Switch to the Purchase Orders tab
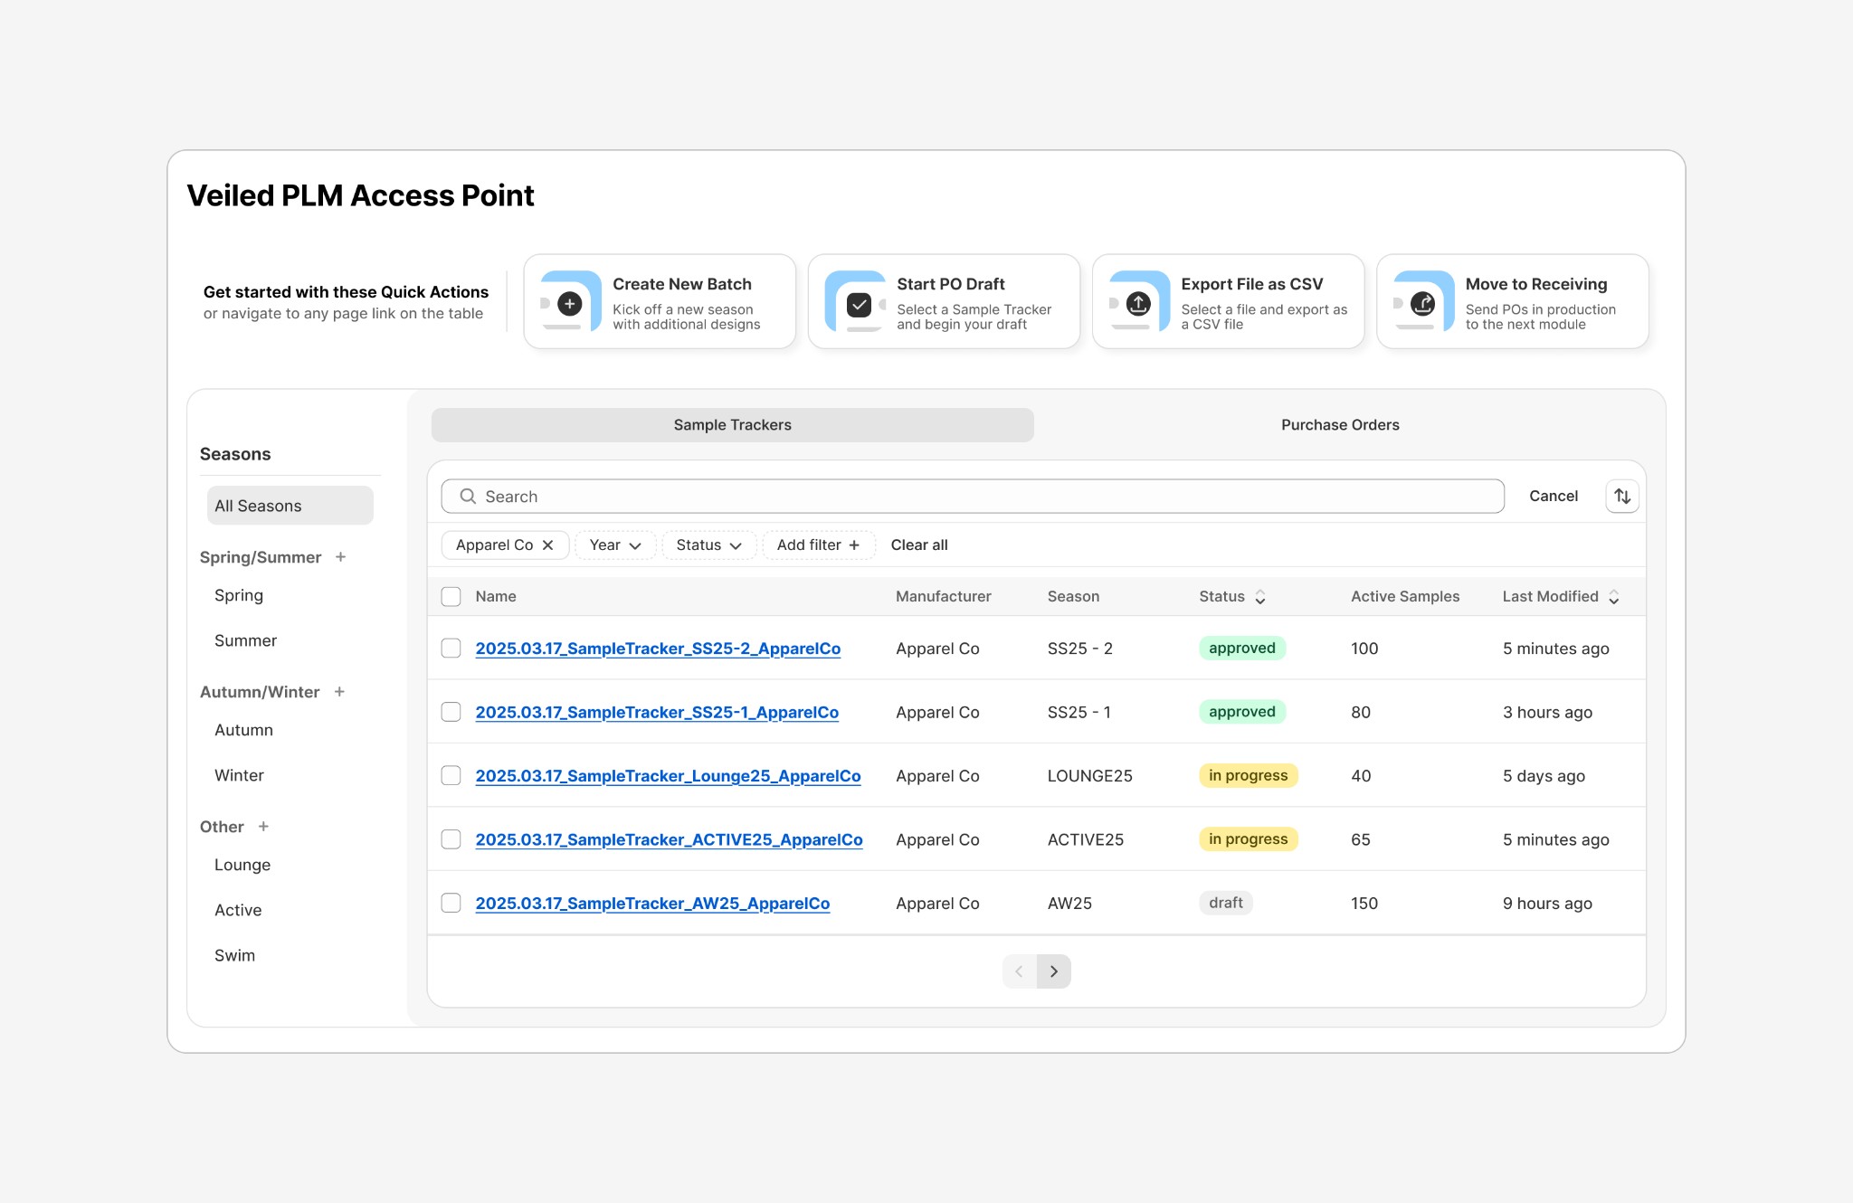Screen dimensions: 1853x1203 click(x=1339, y=425)
